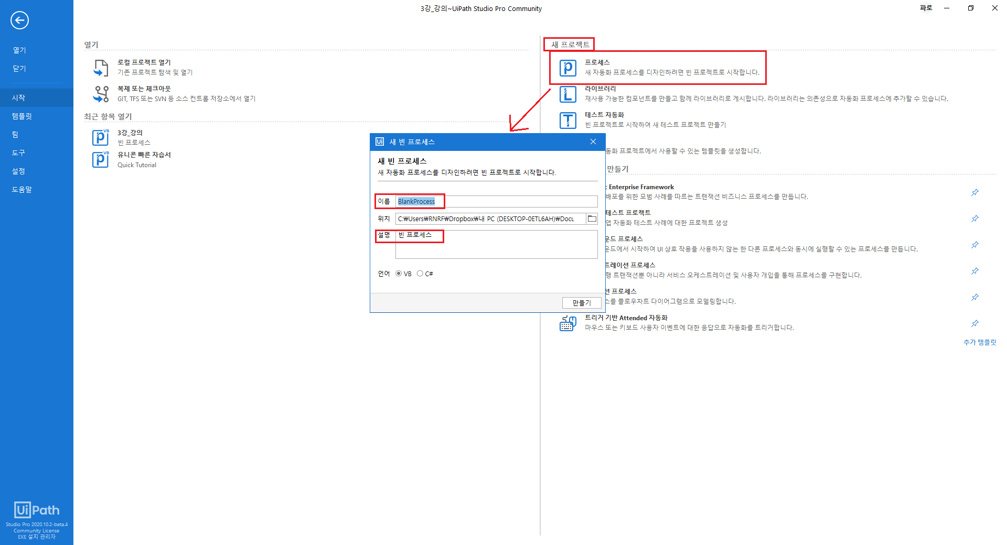Viewport: 1007px width, 545px height.
Task: Pin the Enterprise Framework template
Action: [x=975, y=192]
